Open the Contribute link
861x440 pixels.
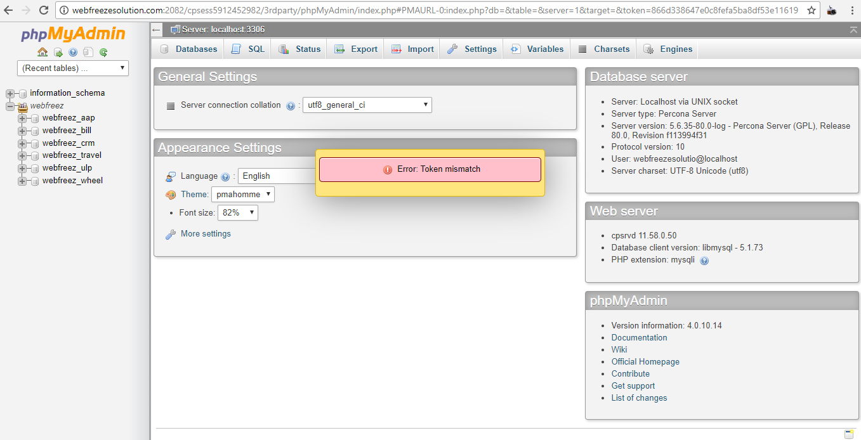631,374
